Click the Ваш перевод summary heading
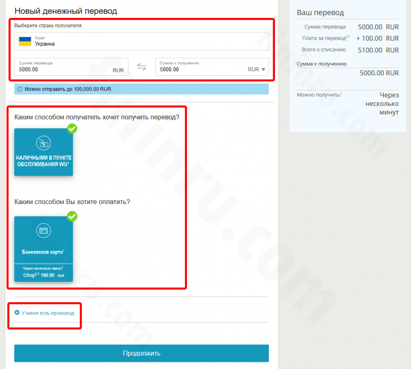The width and height of the screenshot is (411, 369). click(x=320, y=12)
